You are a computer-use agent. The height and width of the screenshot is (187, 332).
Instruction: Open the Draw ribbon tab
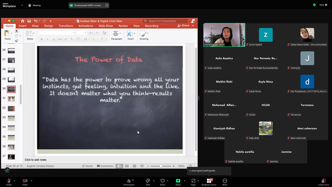click(35, 26)
